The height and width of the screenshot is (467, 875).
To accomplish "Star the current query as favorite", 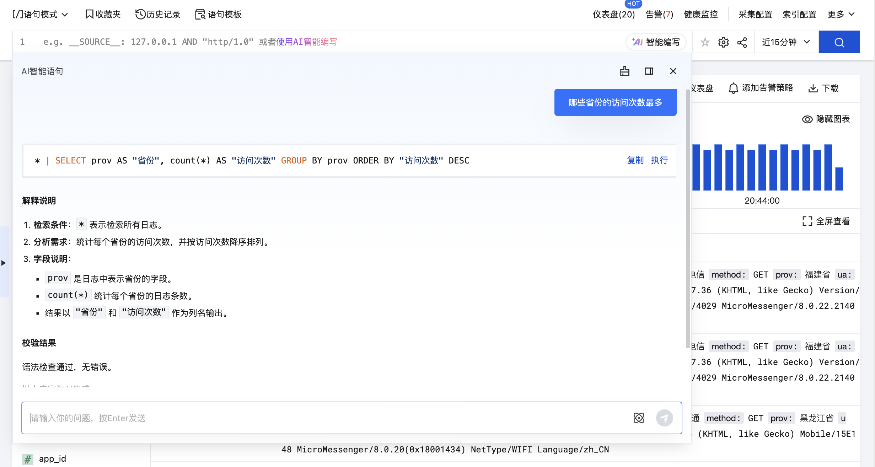I will click(x=705, y=42).
